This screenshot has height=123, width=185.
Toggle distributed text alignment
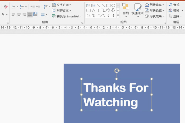click(35, 15)
